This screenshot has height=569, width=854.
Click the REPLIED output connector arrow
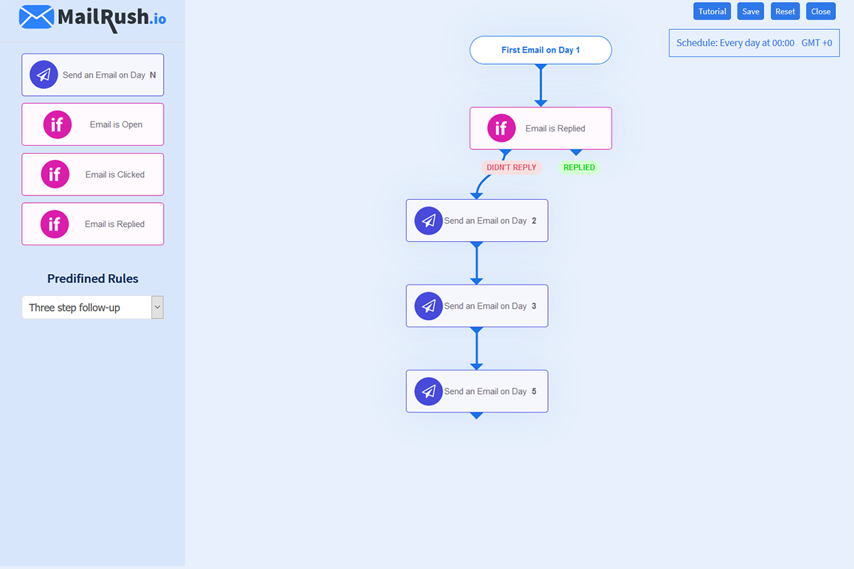point(576,152)
